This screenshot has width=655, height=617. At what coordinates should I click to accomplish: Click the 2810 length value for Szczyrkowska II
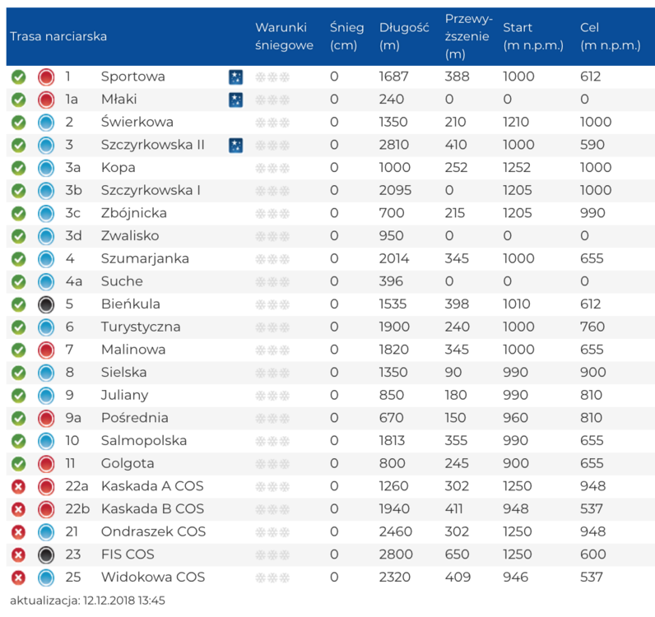pos(394,145)
